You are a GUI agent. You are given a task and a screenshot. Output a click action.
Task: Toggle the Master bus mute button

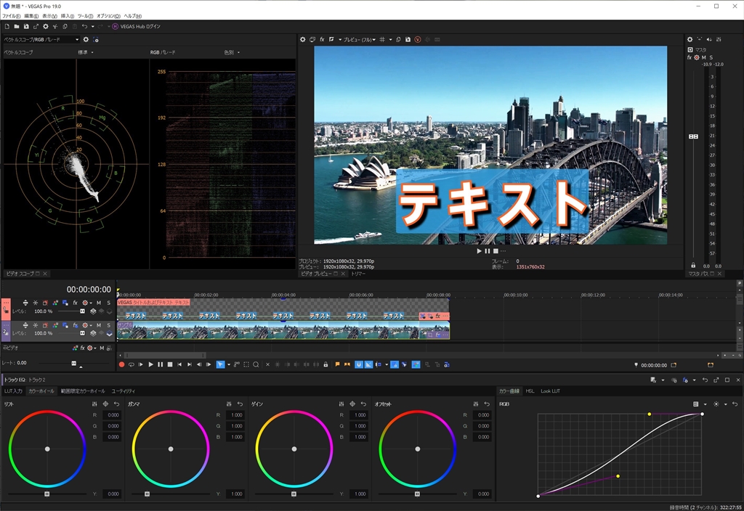(703, 57)
